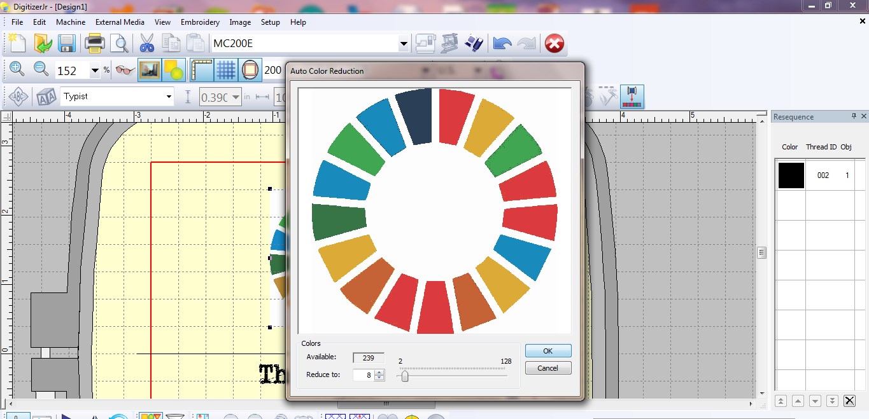The image size is (869, 419).
Task: Write the design to a USB stick
Action: pos(474,44)
